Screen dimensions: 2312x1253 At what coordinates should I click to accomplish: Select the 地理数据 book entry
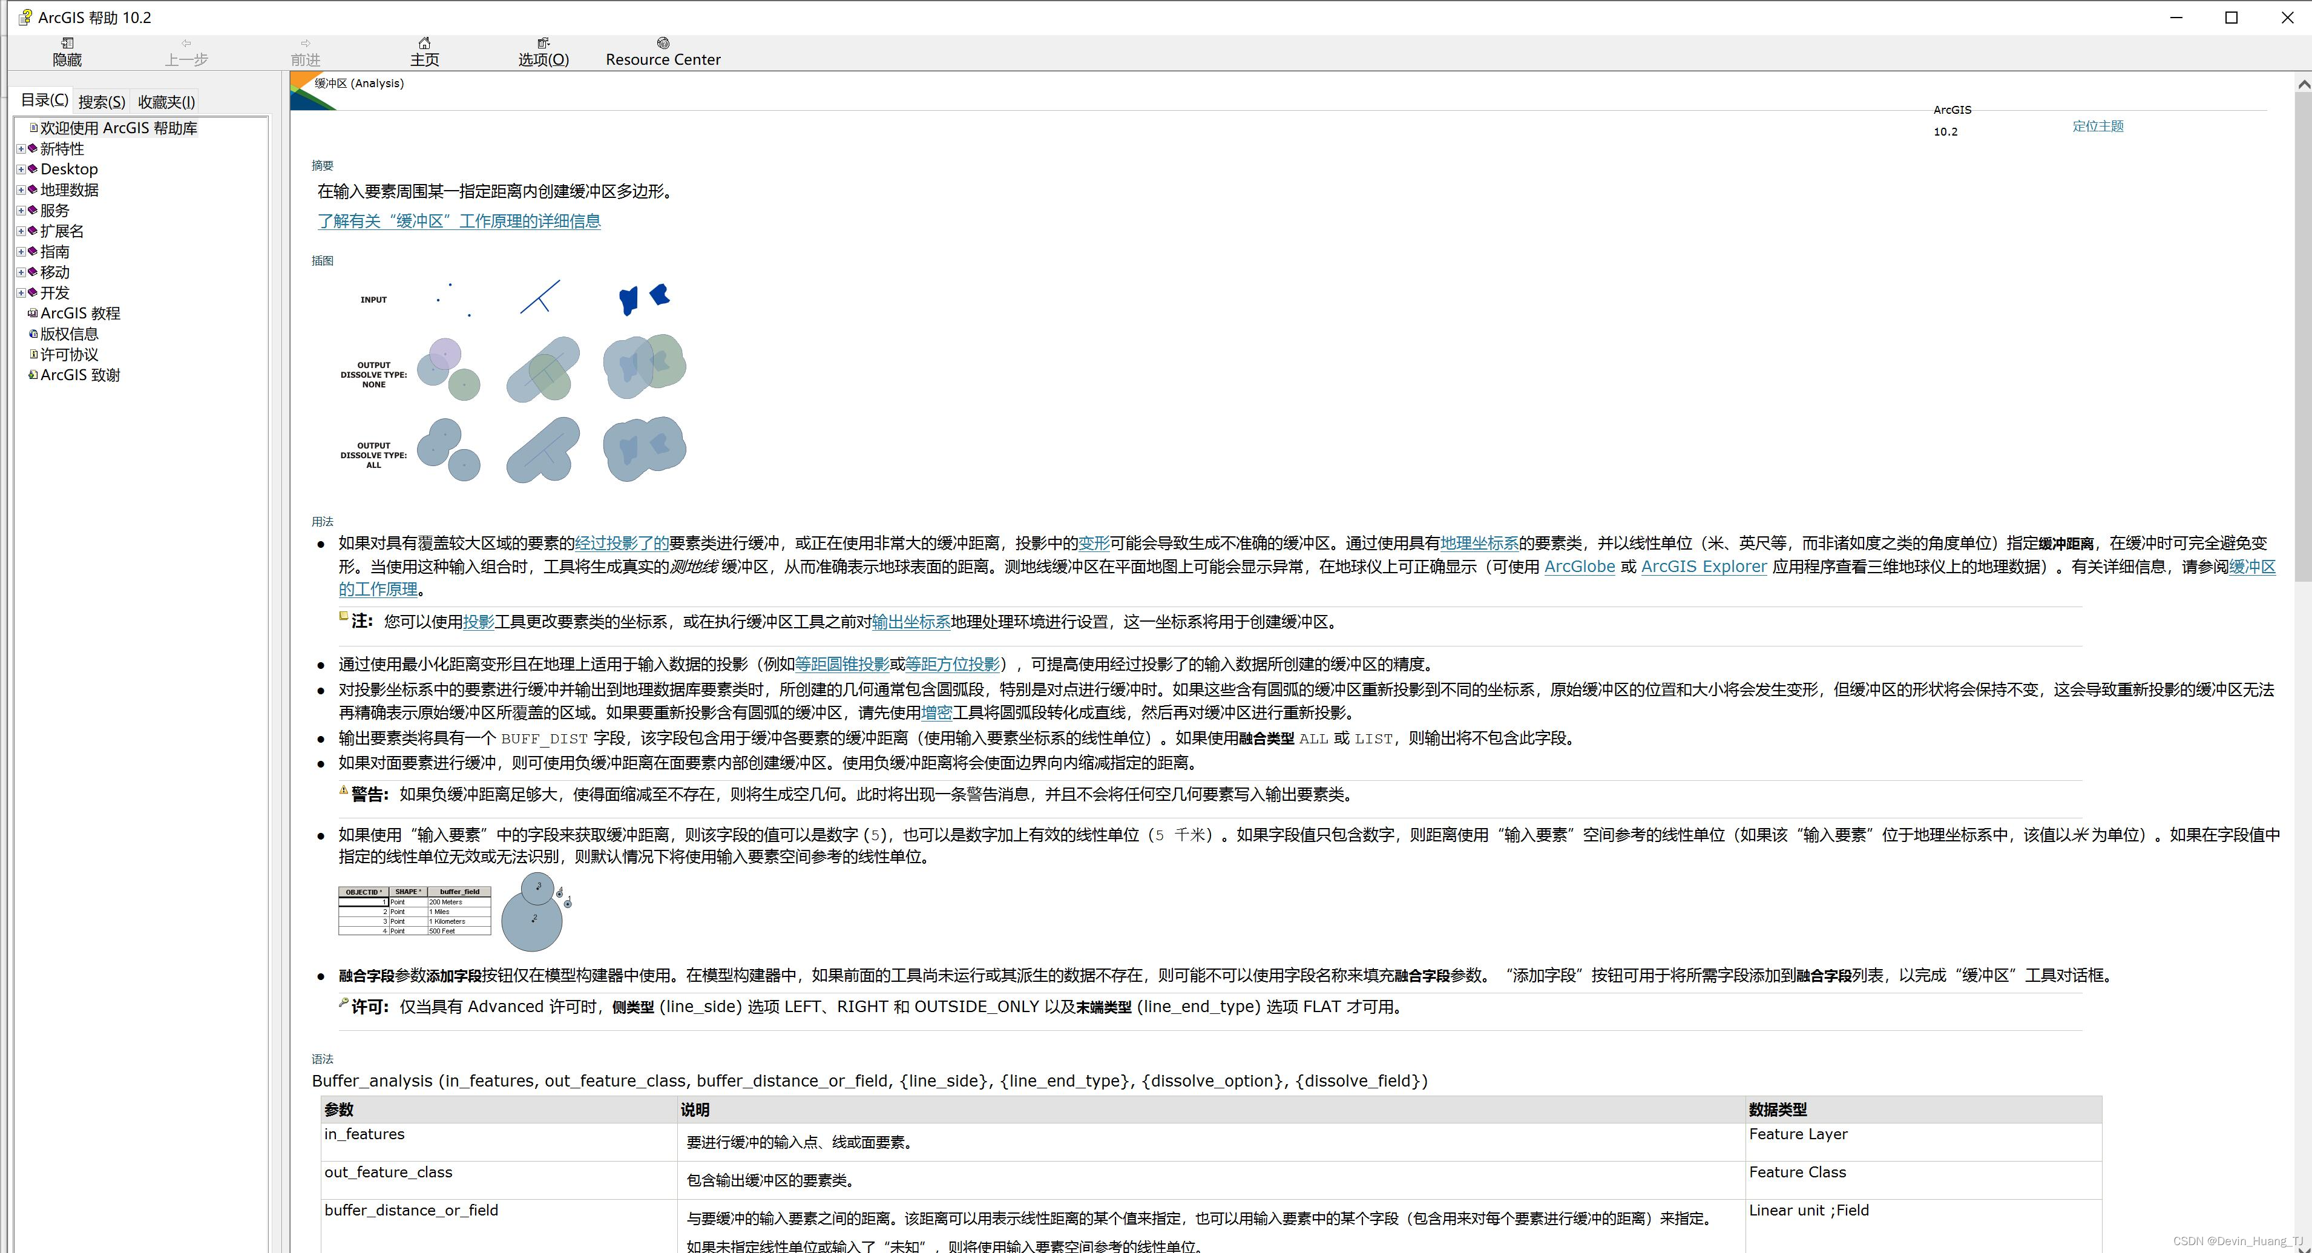(69, 190)
